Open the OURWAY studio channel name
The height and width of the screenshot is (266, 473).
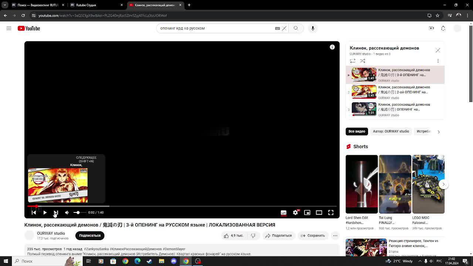51,233
